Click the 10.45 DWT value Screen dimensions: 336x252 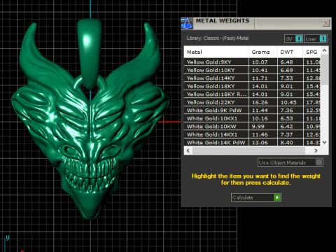(x=288, y=102)
